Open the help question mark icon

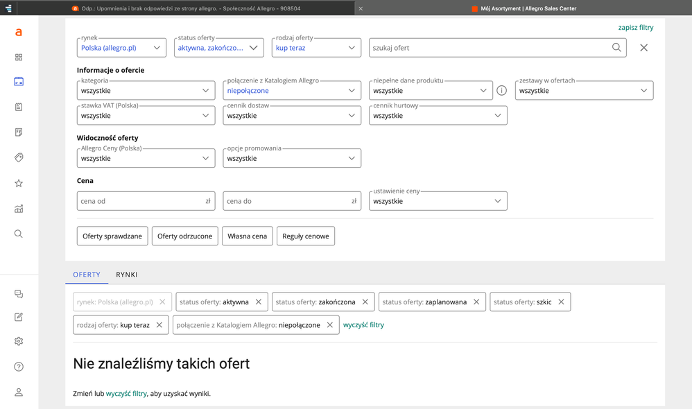tap(19, 367)
